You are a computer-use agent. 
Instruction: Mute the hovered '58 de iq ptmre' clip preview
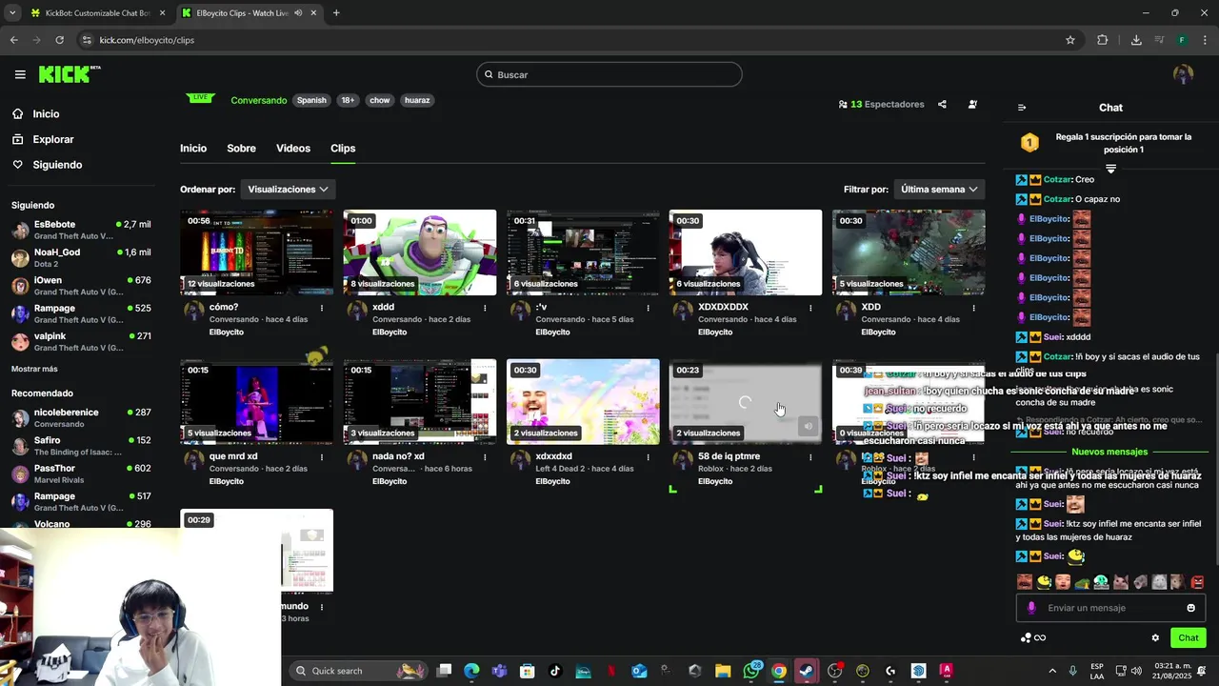808,426
